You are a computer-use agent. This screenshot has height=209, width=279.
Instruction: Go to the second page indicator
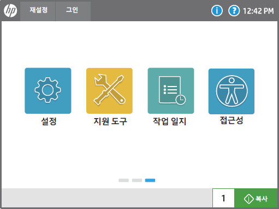[x=137, y=180]
